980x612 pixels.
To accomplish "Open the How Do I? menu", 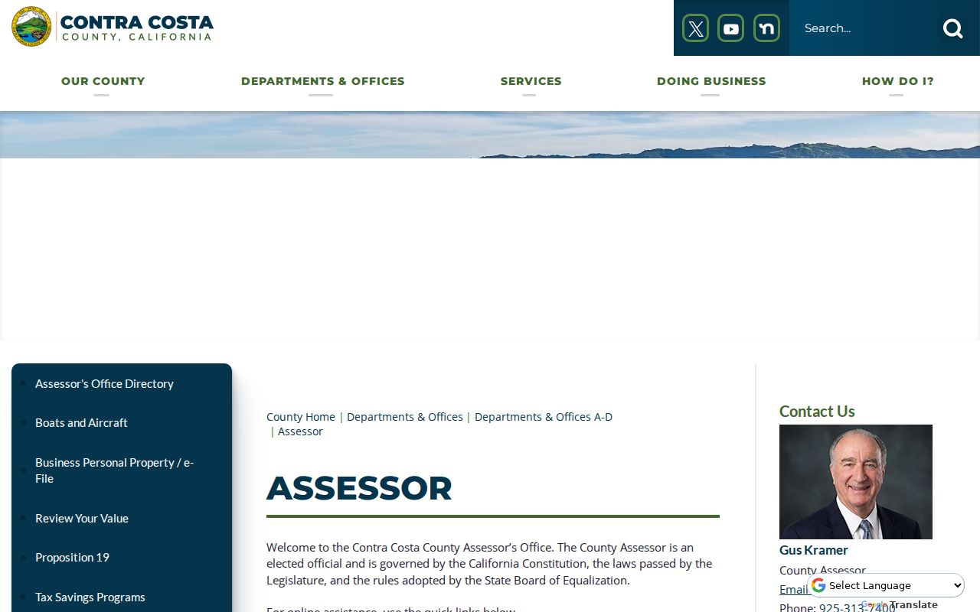I will pyautogui.click(x=897, y=81).
